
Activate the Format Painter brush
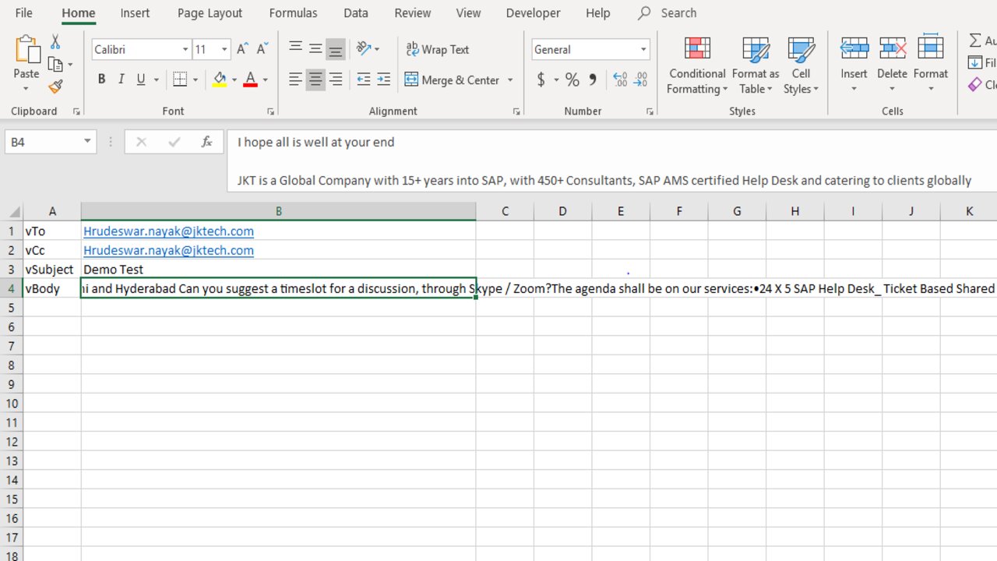pyautogui.click(x=55, y=86)
